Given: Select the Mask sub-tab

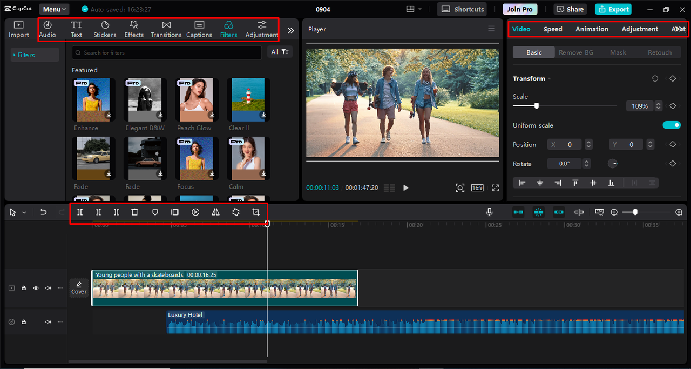Looking at the screenshot, I should 618,52.
